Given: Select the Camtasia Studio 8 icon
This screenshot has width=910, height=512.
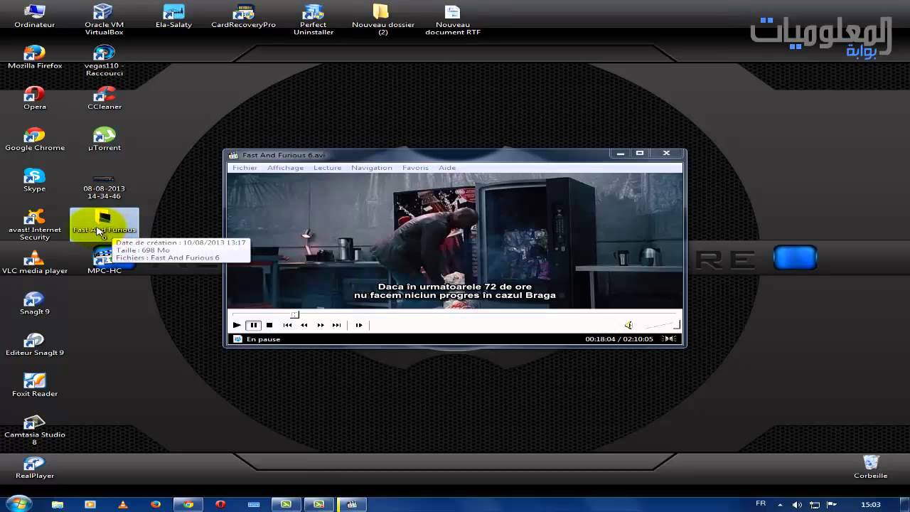Looking at the screenshot, I should tap(34, 430).
